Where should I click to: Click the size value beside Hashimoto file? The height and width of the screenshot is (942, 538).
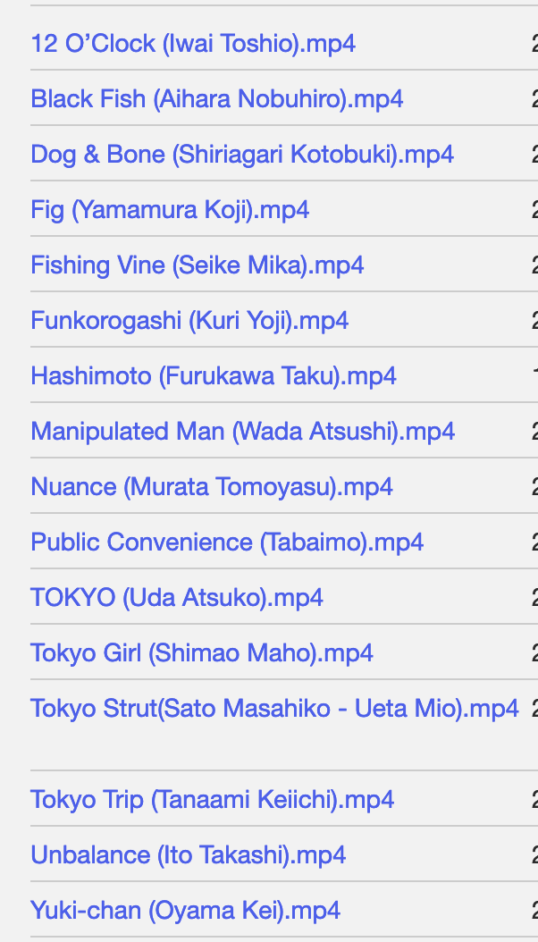click(534, 376)
